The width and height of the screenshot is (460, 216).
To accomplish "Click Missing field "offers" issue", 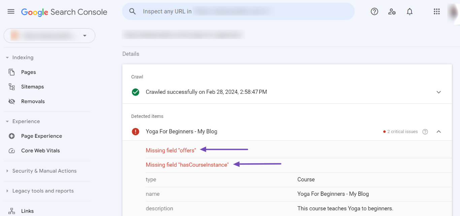I will click(x=171, y=150).
